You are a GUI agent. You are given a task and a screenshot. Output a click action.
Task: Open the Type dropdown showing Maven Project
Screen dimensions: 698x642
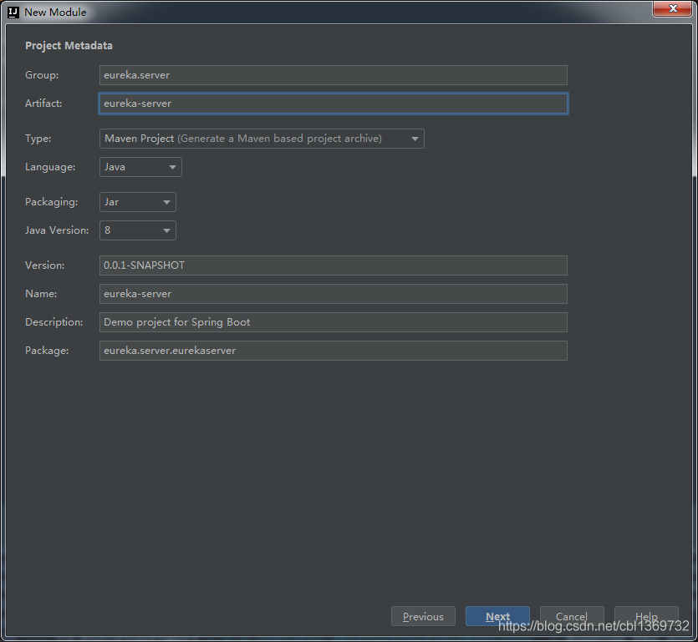(x=261, y=139)
